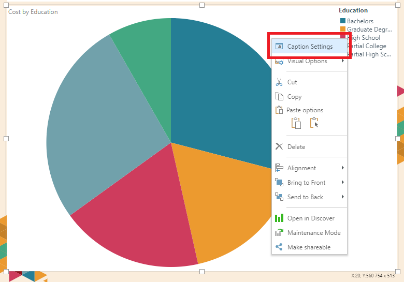Click the Bachelors legend color swatch
Screen dimensions: 404x282
(342, 21)
